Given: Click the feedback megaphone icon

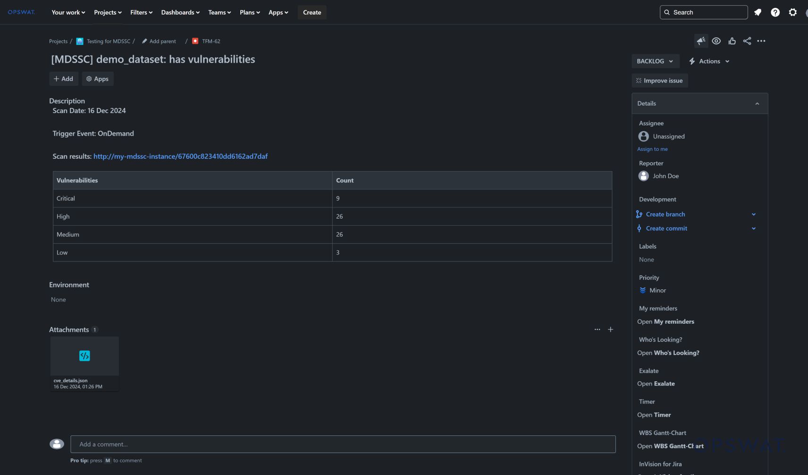Looking at the screenshot, I should [701, 41].
